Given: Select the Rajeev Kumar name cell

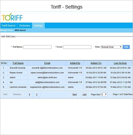Looking at the screenshot, I should click(16, 73).
